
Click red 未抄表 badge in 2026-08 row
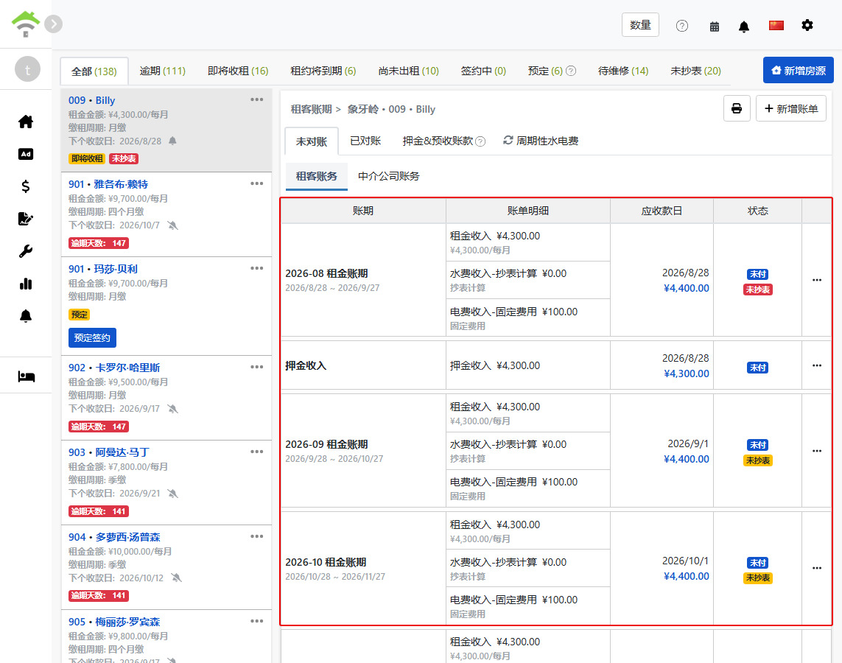pyautogui.click(x=758, y=290)
